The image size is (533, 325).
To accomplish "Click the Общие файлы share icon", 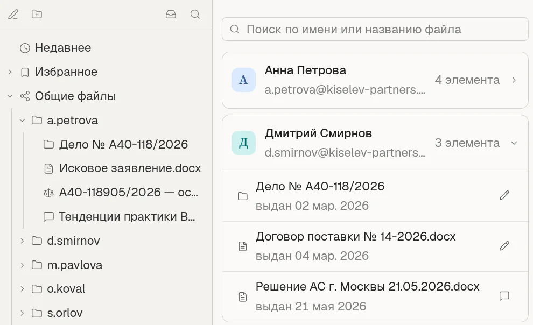I will point(25,96).
